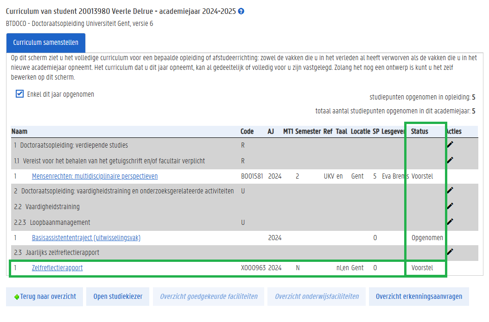Screen dimensions: 489x322
Task: Open 'Overzicht erkenningsaanvragen' button
Action: pyautogui.click(x=419, y=297)
